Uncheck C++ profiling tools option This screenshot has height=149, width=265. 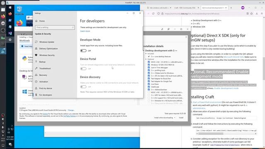click(149, 70)
